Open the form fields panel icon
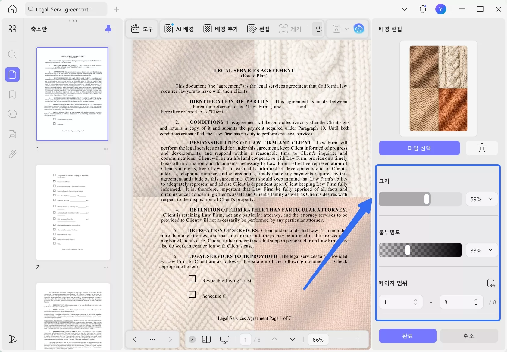 point(12,134)
